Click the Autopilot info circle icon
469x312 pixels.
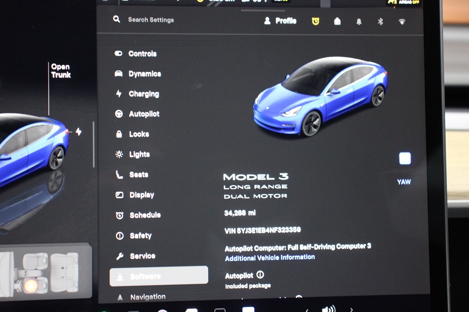click(260, 275)
